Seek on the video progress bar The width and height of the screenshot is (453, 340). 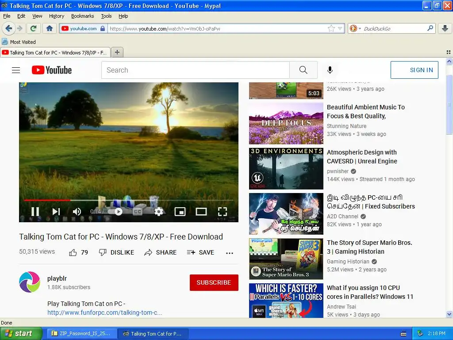coord(129,200)
